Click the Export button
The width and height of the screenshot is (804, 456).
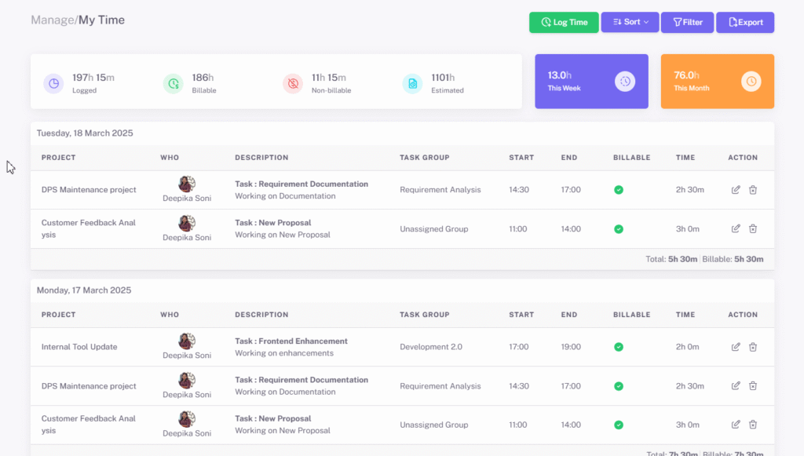pos(744,22)
